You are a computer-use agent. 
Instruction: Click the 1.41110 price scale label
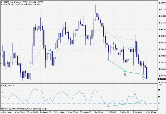click(x=162, y=23)
